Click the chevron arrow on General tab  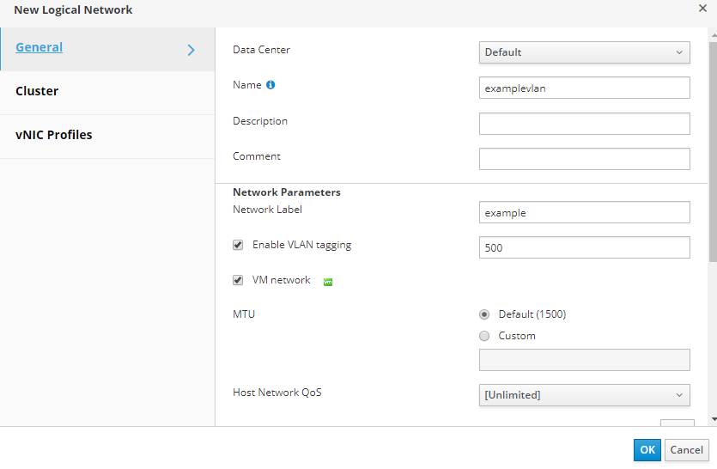click(x=191, y=50)
